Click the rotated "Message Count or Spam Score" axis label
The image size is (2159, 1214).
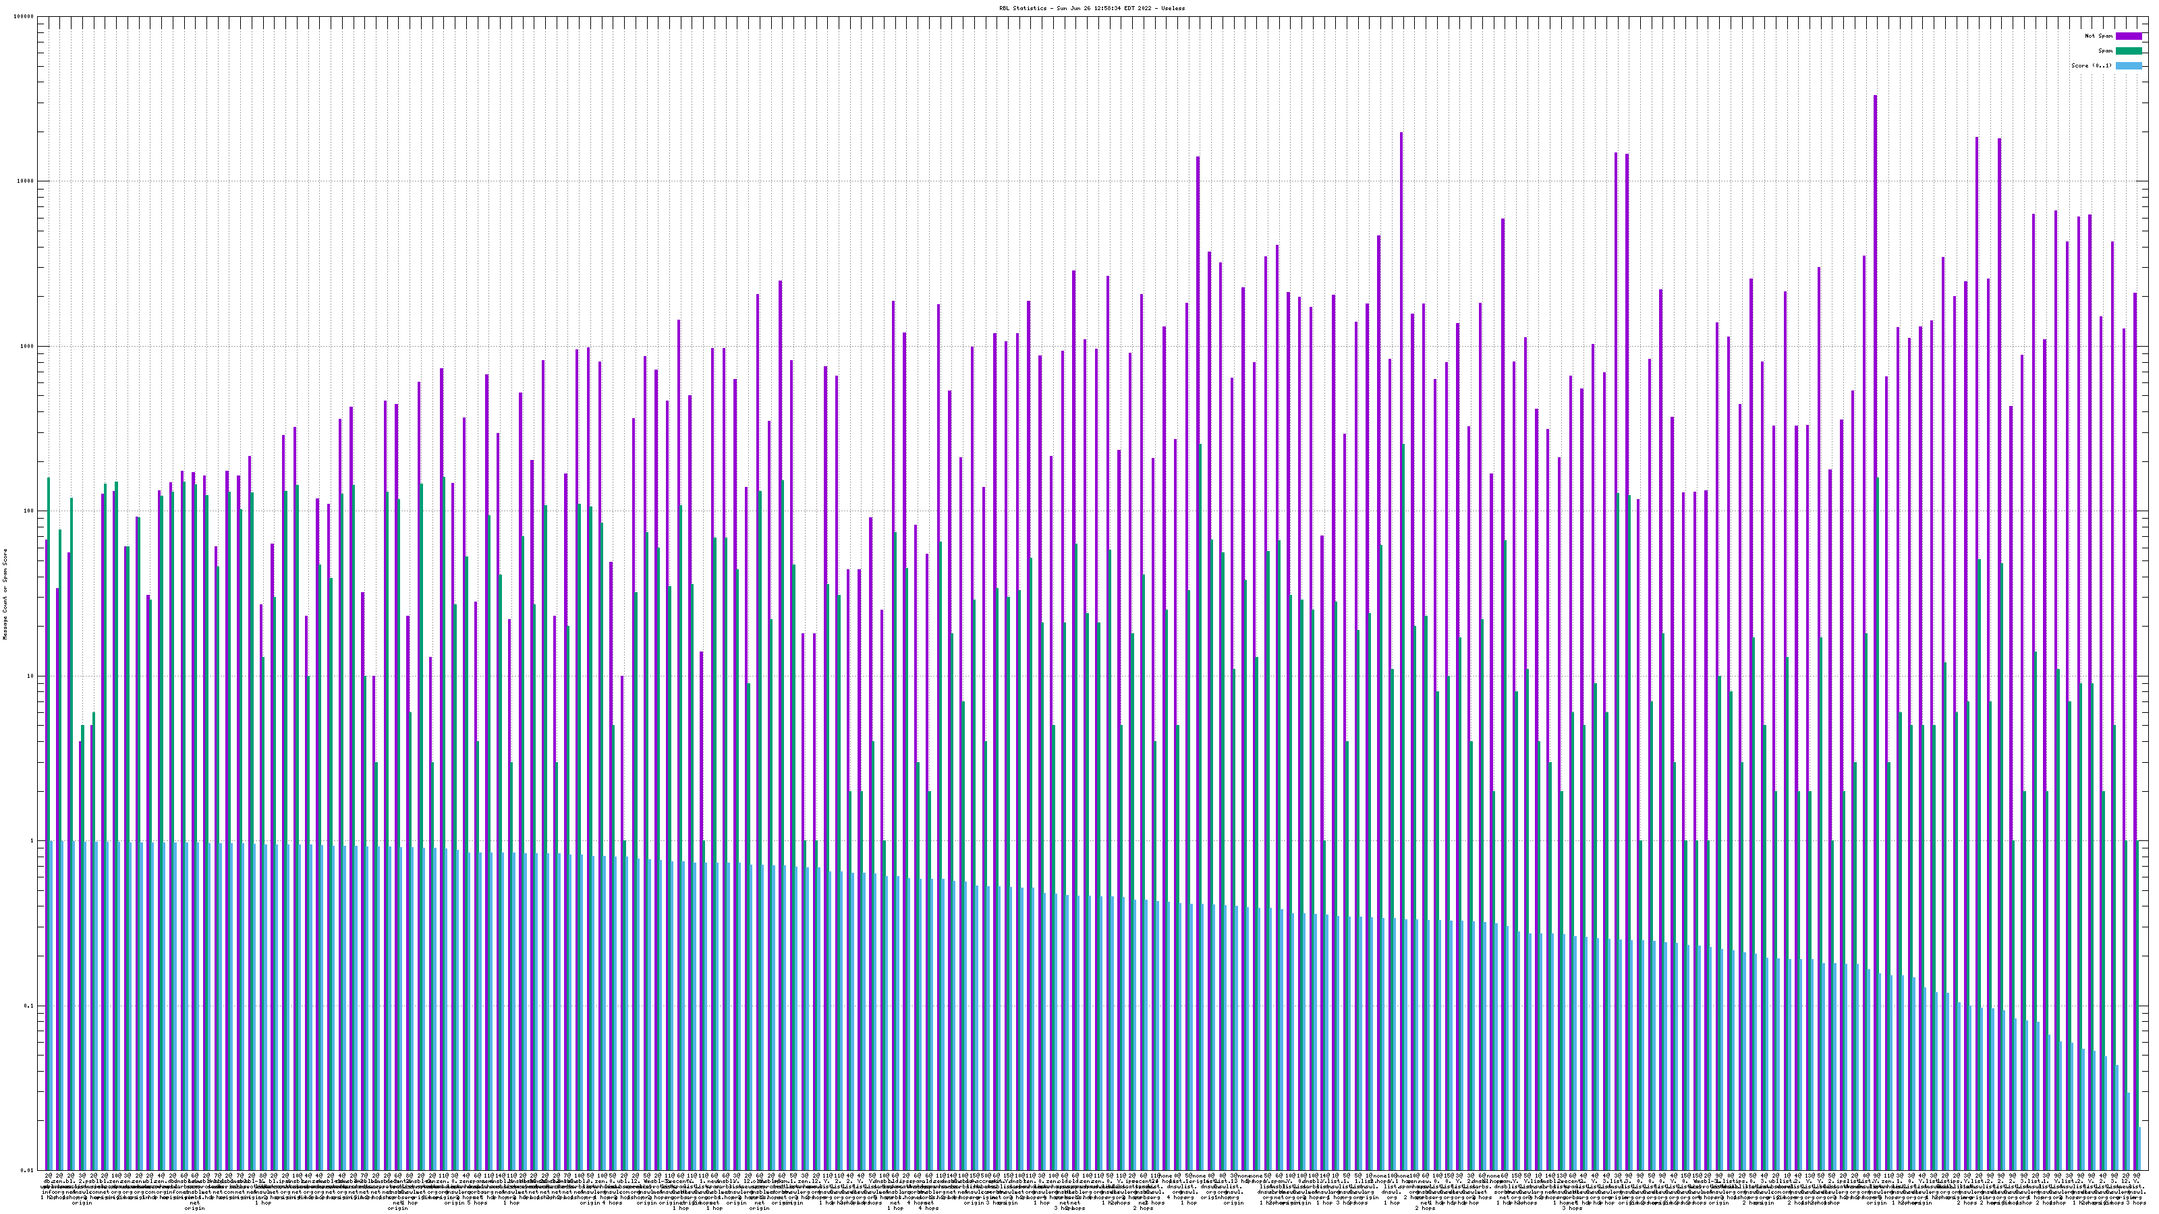[x=5, y=594]
